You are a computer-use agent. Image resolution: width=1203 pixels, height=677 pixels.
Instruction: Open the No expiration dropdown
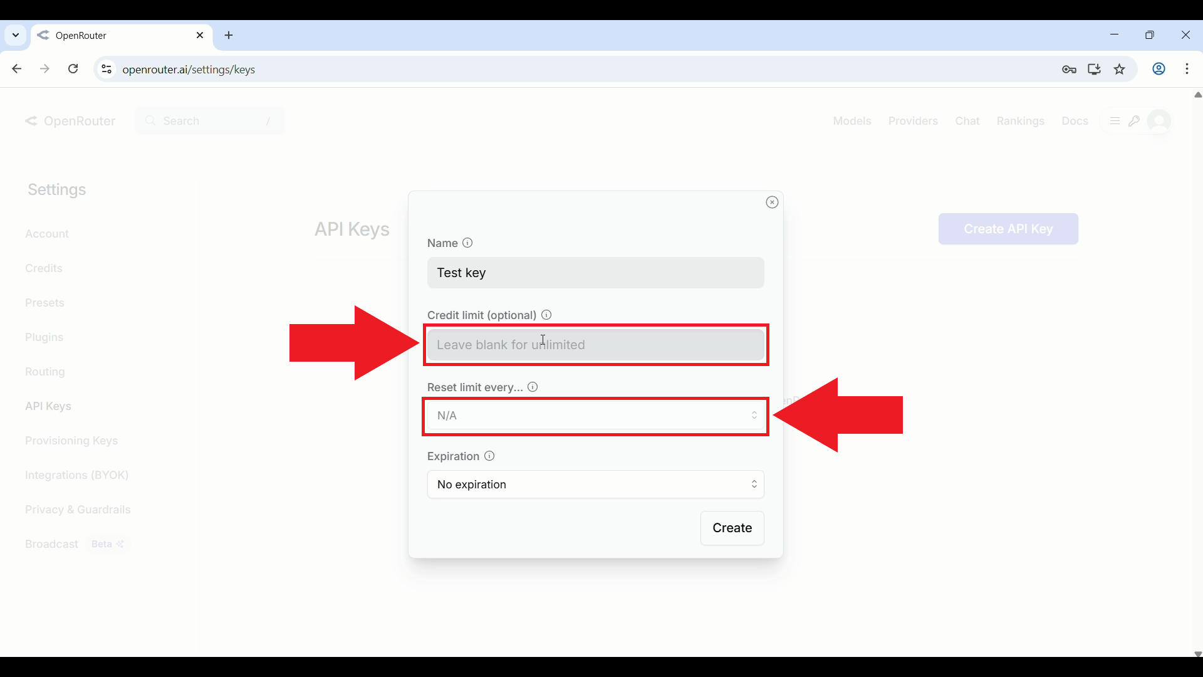coord(595,484)
